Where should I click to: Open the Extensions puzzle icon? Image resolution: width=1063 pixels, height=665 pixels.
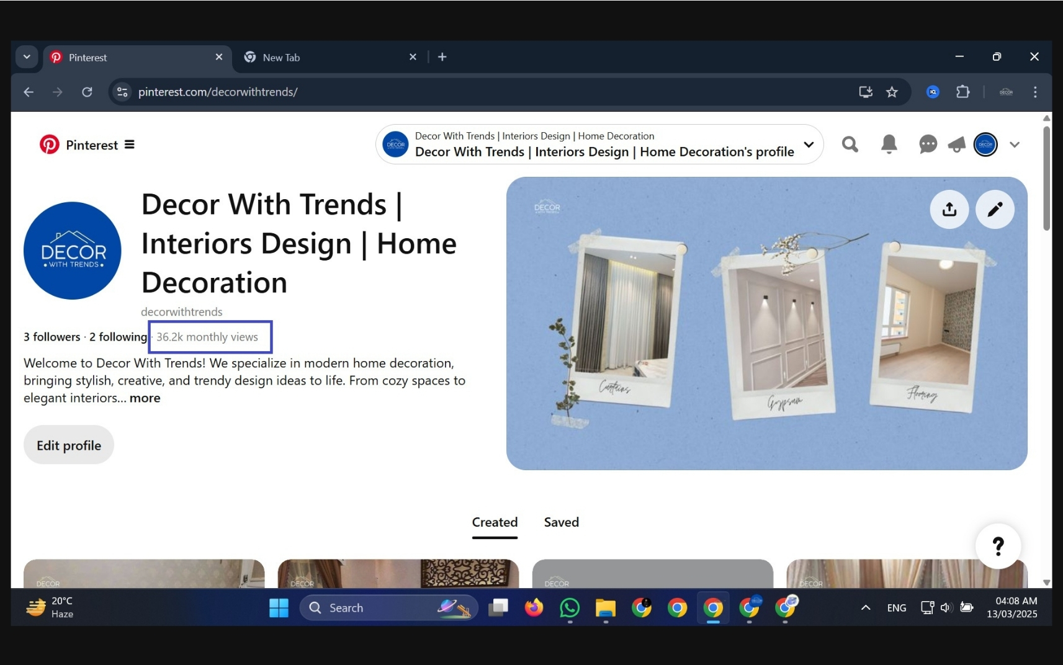[x=962, y=92]
